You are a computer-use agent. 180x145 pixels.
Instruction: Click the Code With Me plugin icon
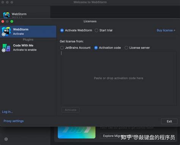tap(6, 48)
